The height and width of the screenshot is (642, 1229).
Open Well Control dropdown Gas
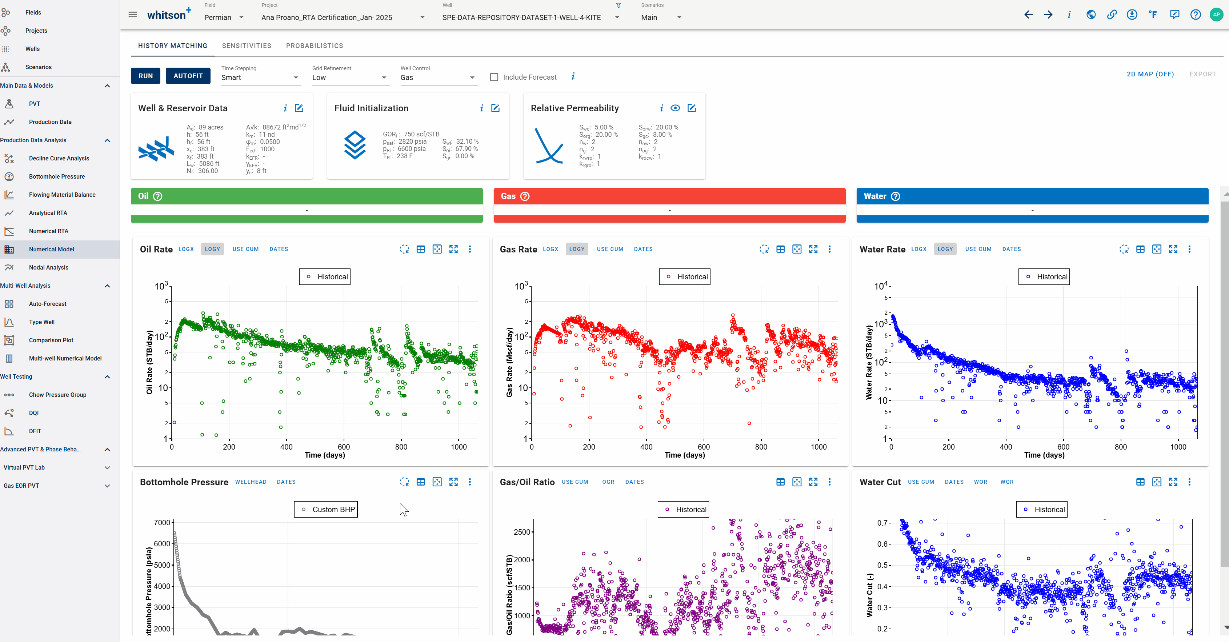438,77
